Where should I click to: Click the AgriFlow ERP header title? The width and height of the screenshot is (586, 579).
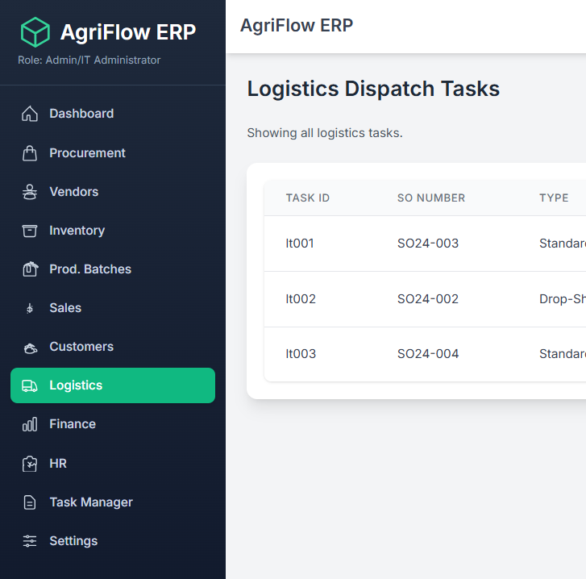point(297,26)
